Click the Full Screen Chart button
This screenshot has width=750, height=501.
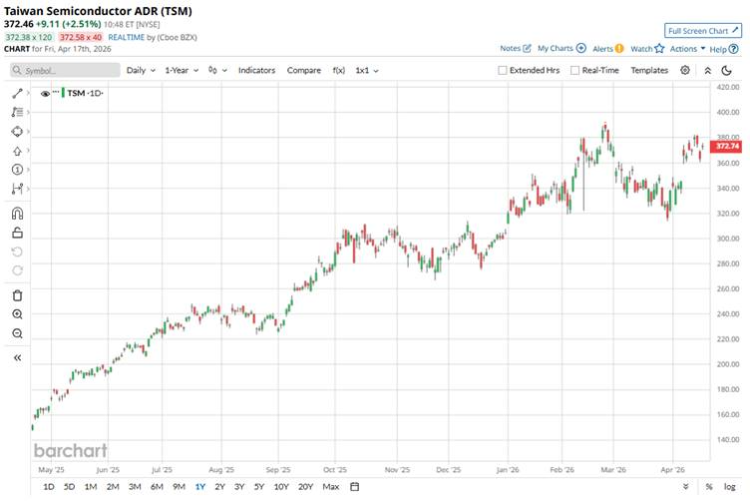[703, 31]
